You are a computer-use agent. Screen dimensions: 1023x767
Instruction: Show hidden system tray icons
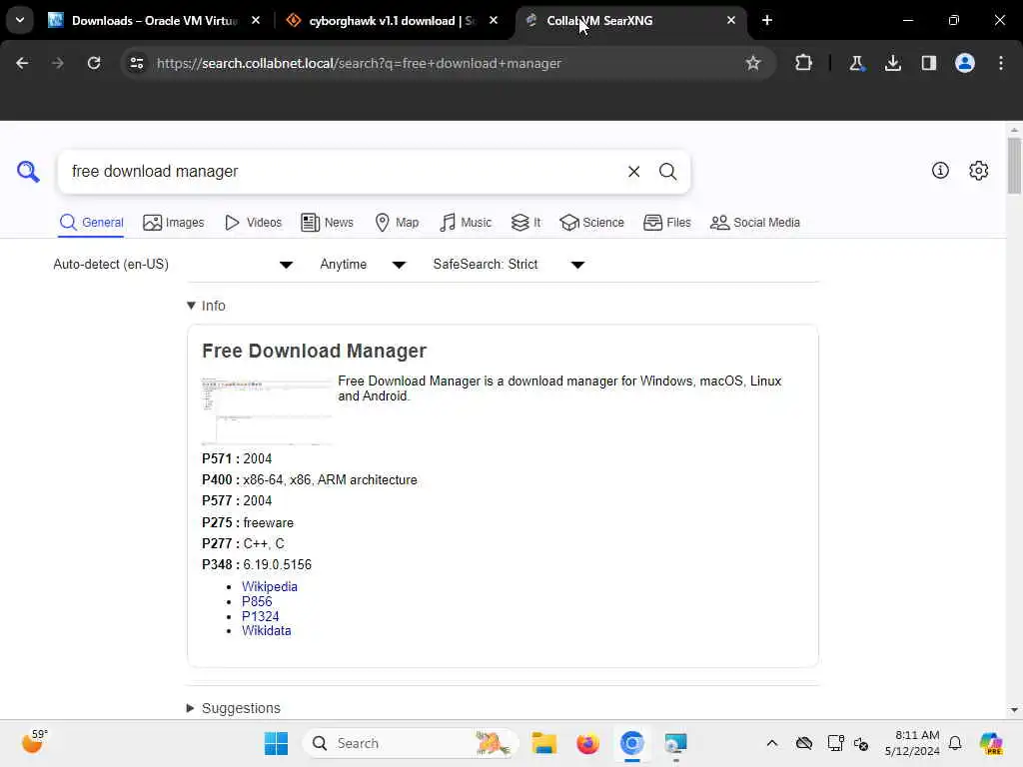[772, 743]
